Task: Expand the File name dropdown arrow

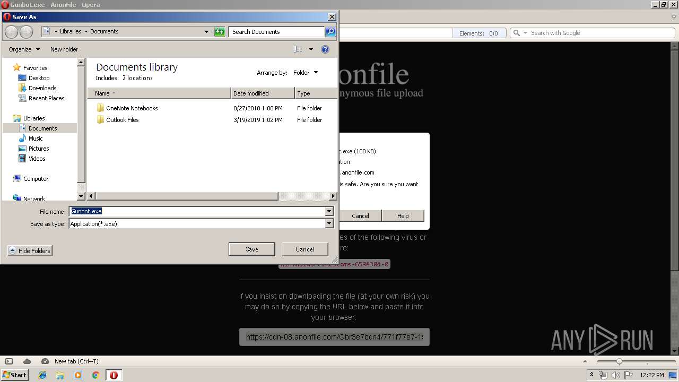Action: pos(329,211)
